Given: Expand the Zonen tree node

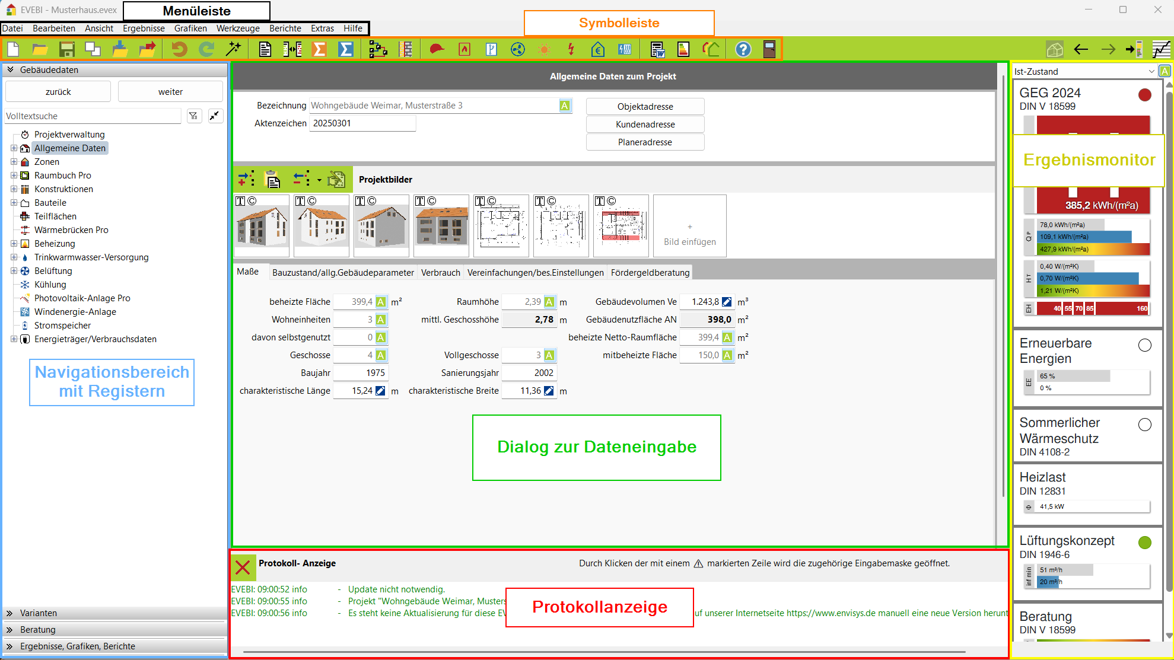Looking at the screenshot, I should [14, 162].
